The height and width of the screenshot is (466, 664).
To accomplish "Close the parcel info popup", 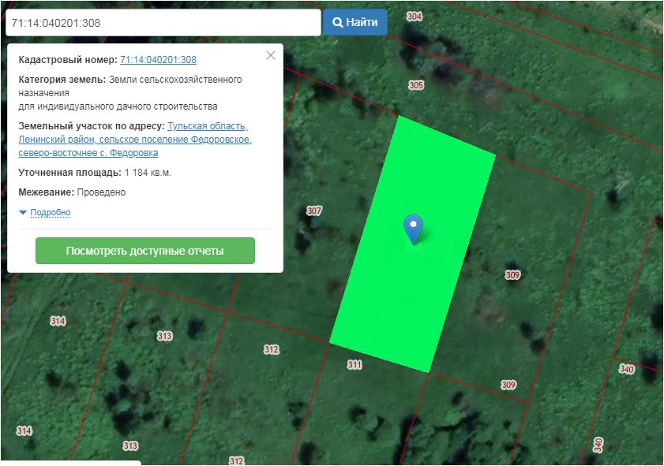I will pos(271,55).
